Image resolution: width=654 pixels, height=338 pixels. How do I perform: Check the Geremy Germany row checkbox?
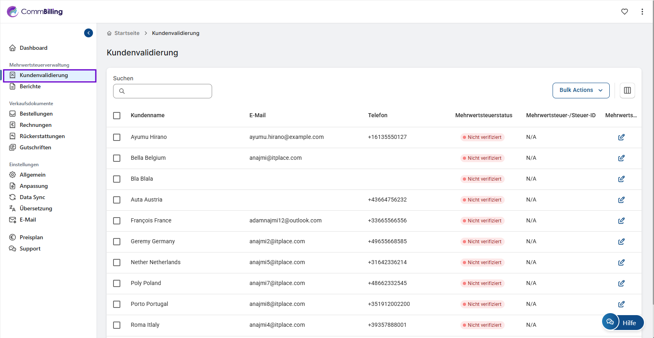click(117, 242)
